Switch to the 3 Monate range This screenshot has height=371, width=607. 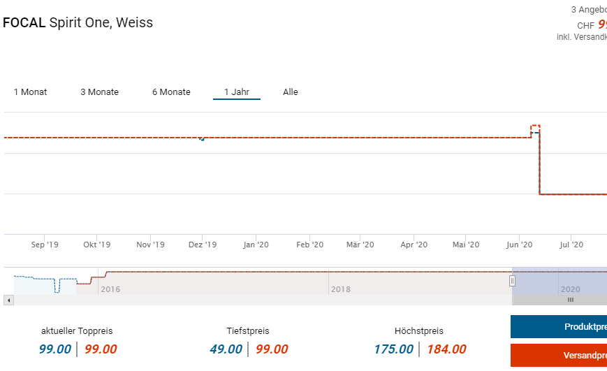click(x=99, y=92)
